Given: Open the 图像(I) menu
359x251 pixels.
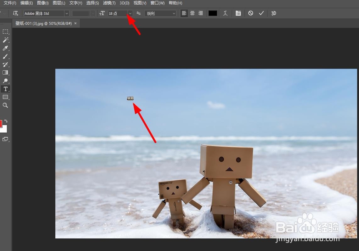Looking at the screenshot, I should coord(43,3).
